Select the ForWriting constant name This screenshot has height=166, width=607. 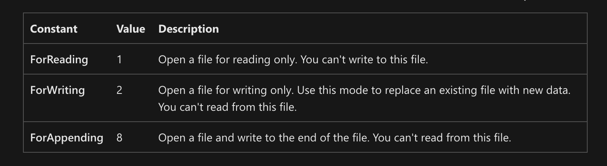tap(57, 90)
